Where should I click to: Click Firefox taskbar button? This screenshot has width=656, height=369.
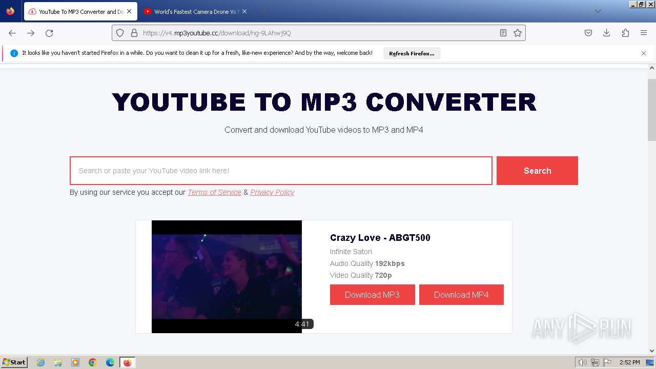tap(128, 362)
